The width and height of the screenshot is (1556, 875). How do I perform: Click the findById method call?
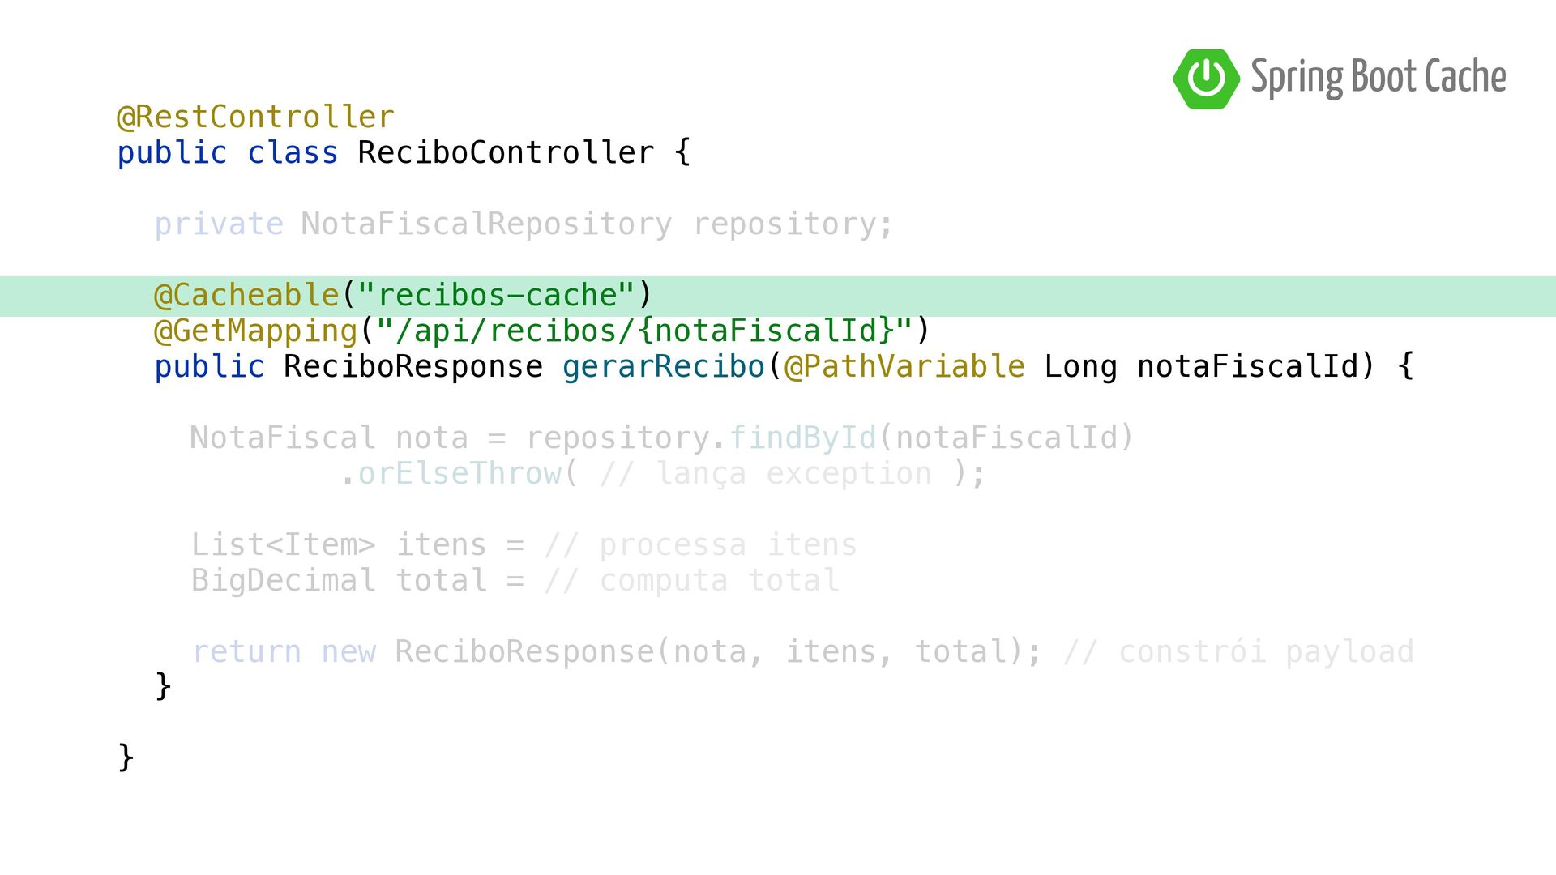(803, 437)
